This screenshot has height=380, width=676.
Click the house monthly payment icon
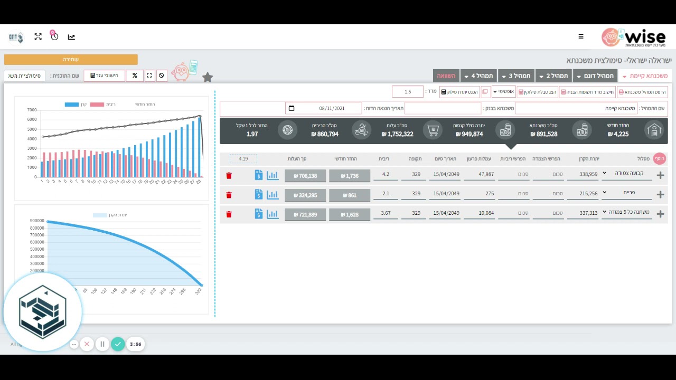654,130
